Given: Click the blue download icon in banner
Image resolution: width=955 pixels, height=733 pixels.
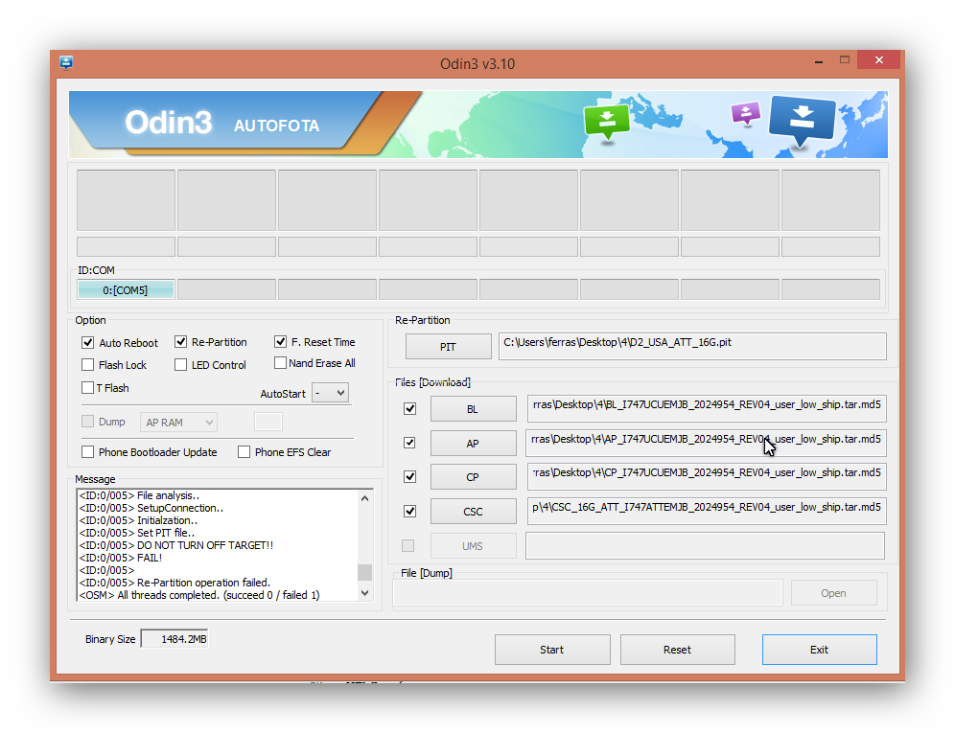Looking at the screenshot, I should [x=803, y=121].
